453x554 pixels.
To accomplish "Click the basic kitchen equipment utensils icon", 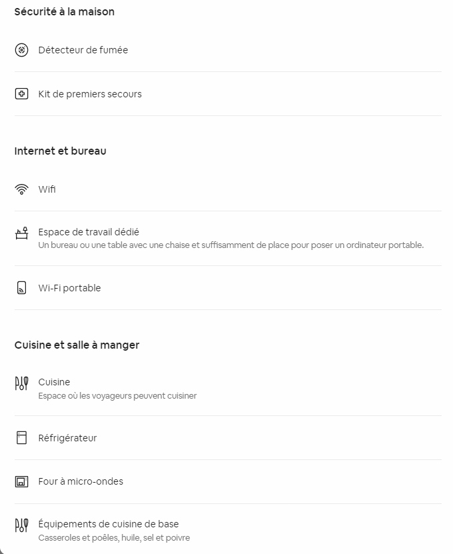I will (x=21, y=525).
